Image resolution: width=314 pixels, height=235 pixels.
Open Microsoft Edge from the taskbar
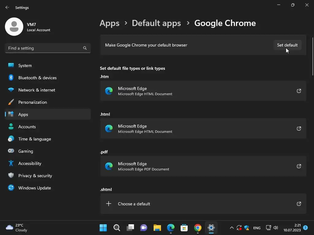171,228
